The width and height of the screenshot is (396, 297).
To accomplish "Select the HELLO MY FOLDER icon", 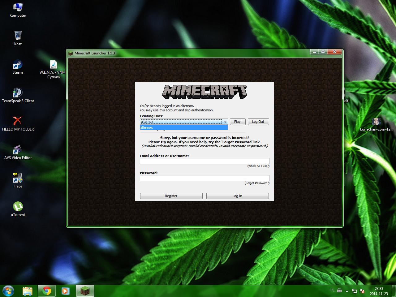I will click(18, 124).
